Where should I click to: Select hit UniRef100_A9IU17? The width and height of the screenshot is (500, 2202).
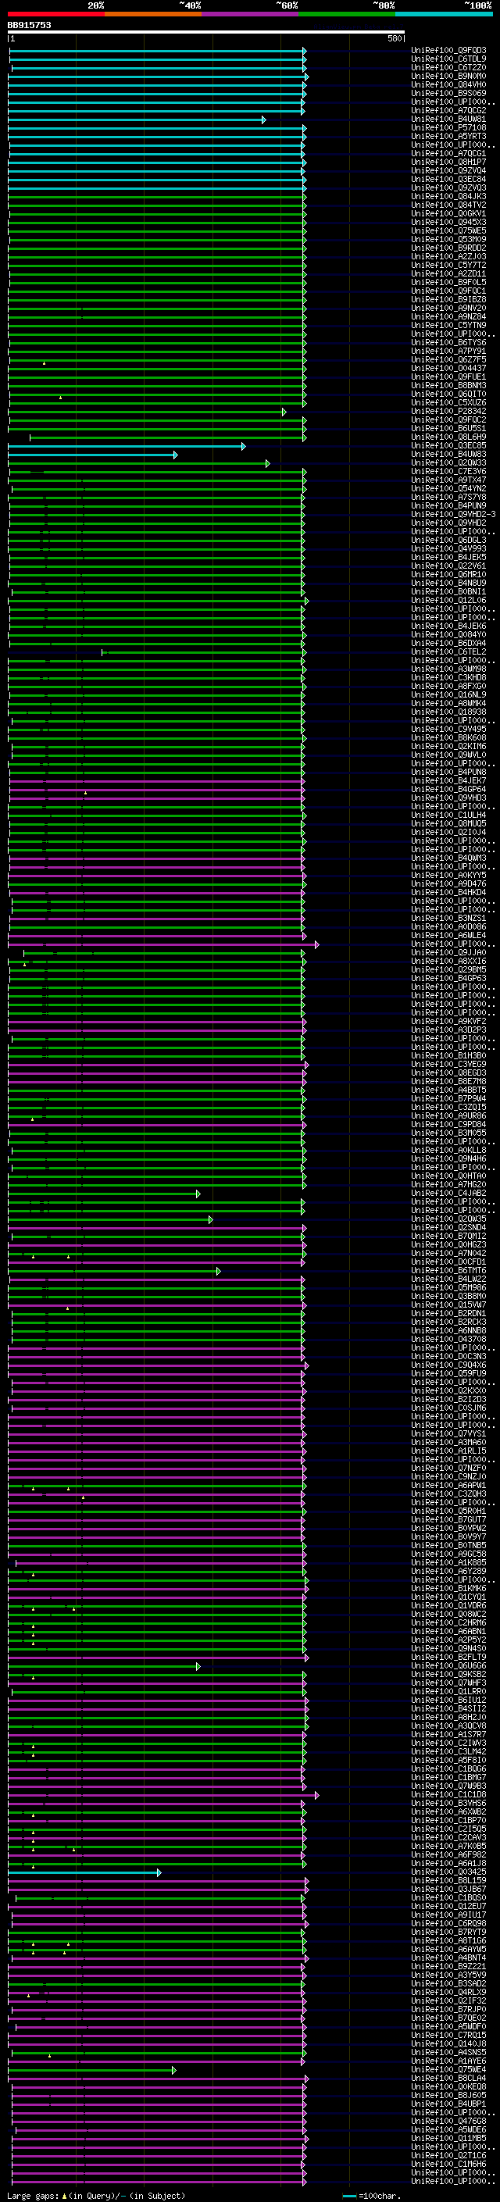[x=448, y=1914]
